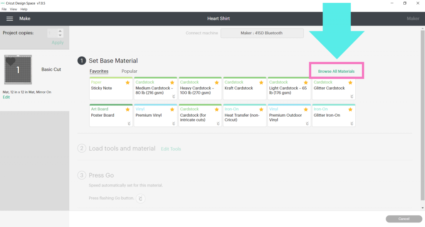Screen dimensions: 425x227
Task: Select Medium Cardstock 80 lb material
Action: (x=155, y=88)
